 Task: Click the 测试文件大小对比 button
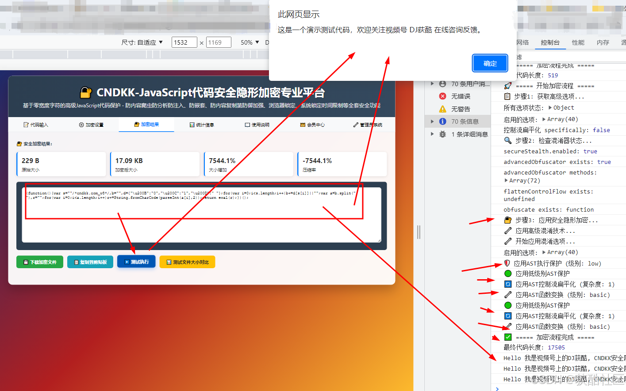pos(187,262)
